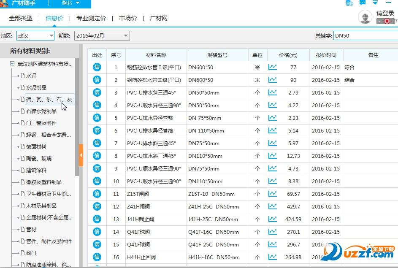
Task: Click the red X status icon under 请登录
Action: [387, 21]
